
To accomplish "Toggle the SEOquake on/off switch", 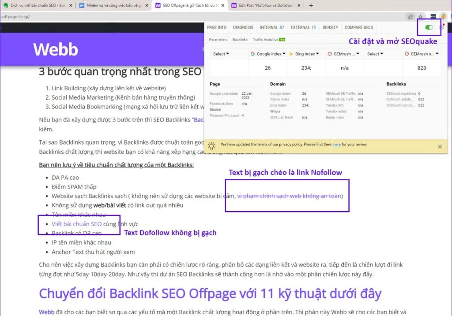I will (429, 27).
